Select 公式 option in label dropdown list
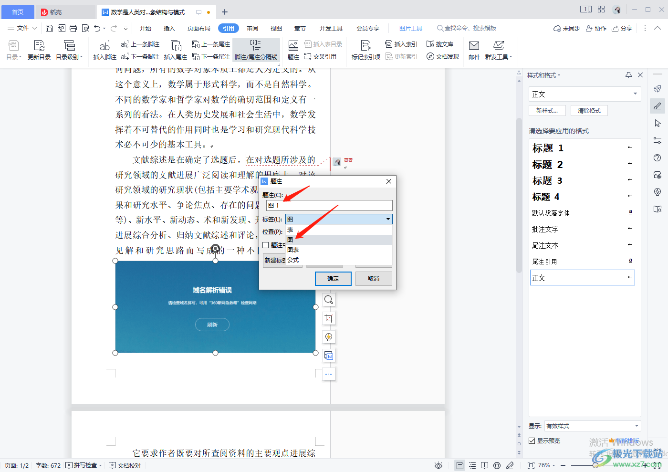The width and height of the screenshot is (668, 472). tap(339, 260)
